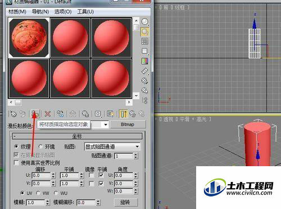Click Get Material icon in toolbar
The image size is (281, 209).
(x=13, y=114)
